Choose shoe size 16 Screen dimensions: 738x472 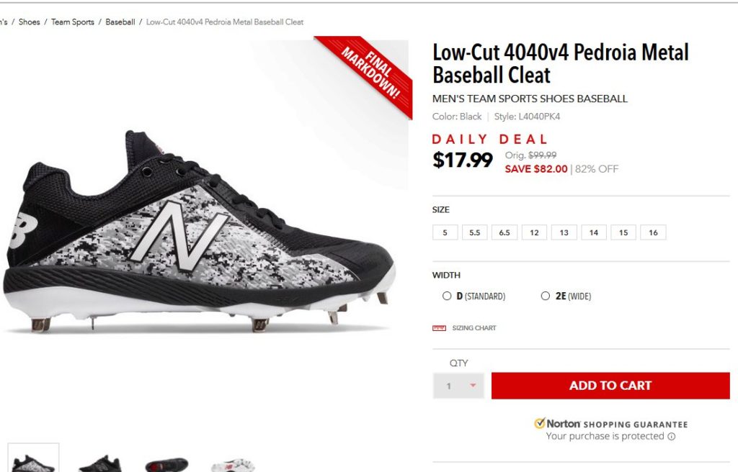point(653,232)
